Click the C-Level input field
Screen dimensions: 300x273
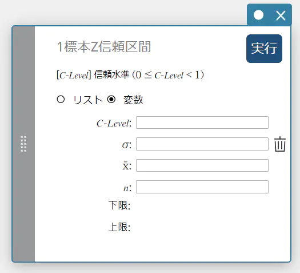[202, 122]
